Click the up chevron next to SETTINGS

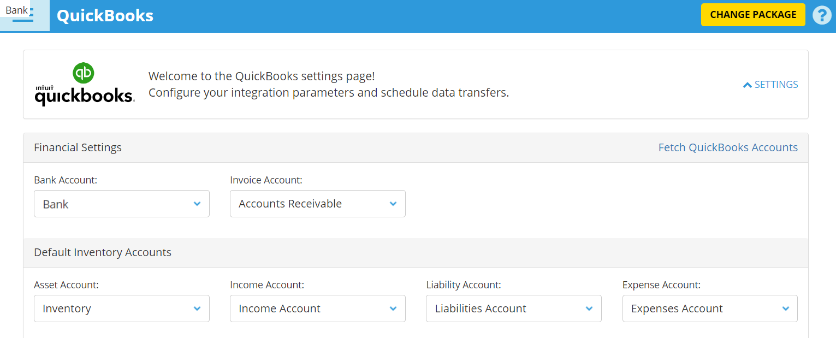748,84
